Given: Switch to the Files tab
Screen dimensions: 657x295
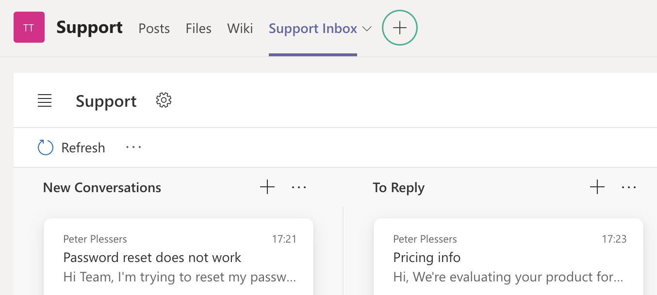Looking at the screenshot, I should click(x=198, y=29).
